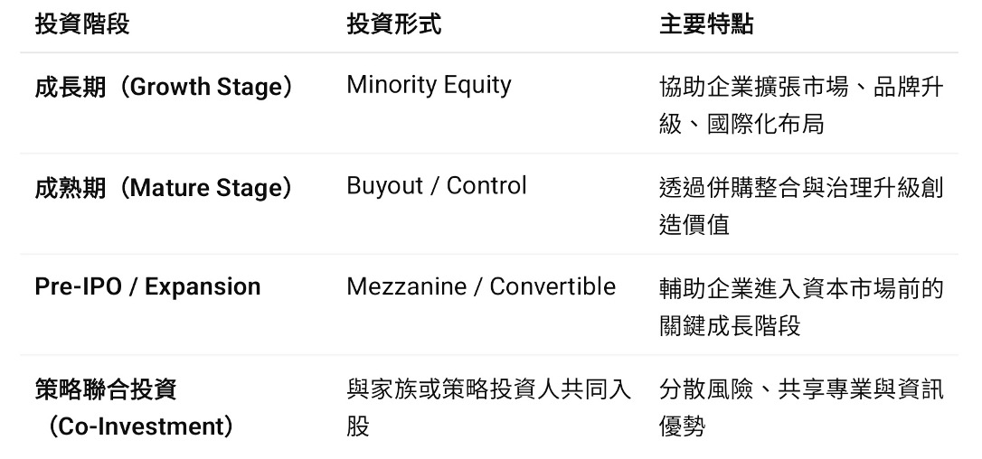982x459 pixels.
Task: Click the 投資形式 column header
Action: point(393,24)
